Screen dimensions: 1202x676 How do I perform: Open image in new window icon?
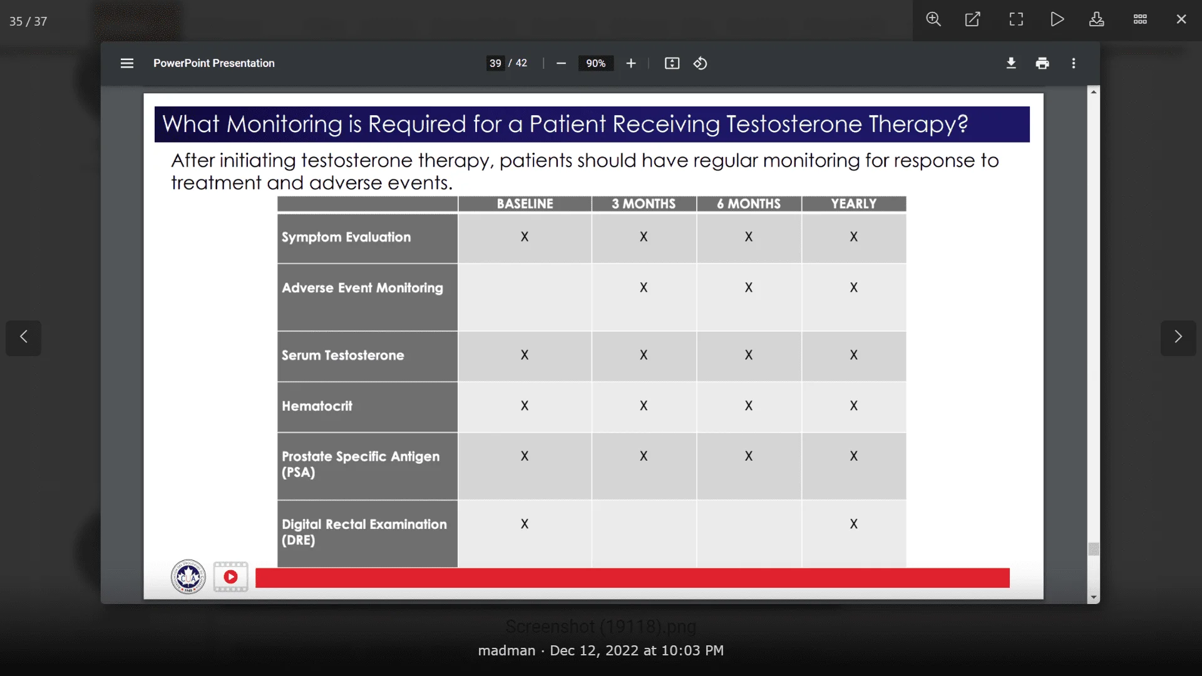972,19
